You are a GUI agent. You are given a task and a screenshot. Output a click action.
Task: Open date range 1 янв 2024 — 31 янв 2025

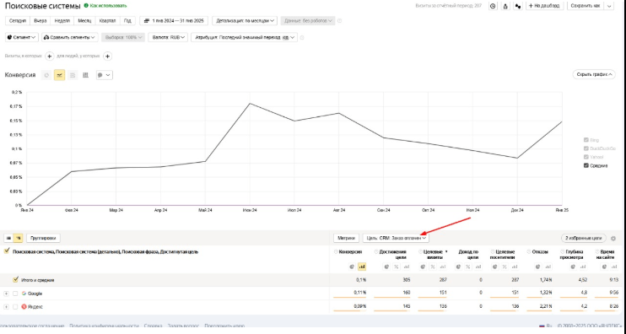174,21
